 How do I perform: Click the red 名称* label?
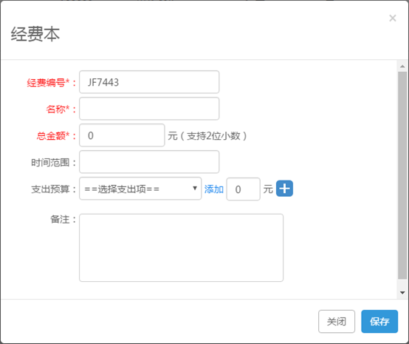click(x=61, y=109)
